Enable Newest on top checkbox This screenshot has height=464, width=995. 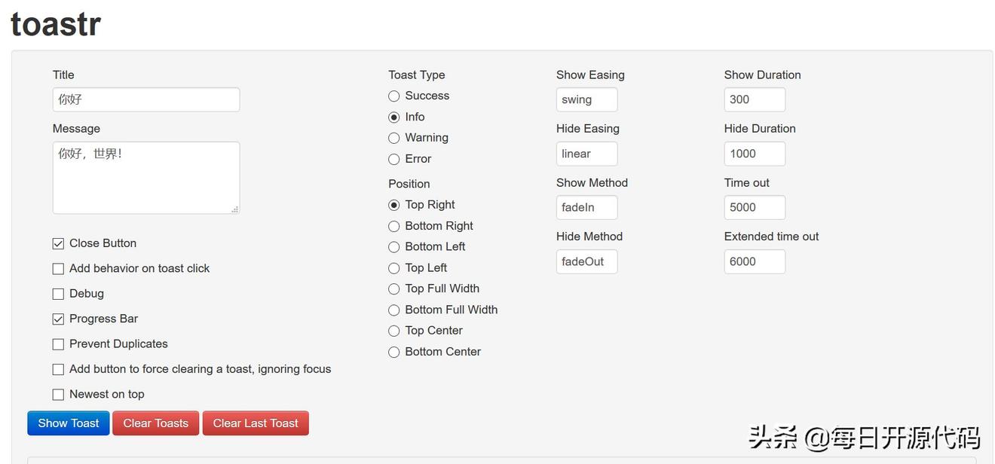coord(58,395)
